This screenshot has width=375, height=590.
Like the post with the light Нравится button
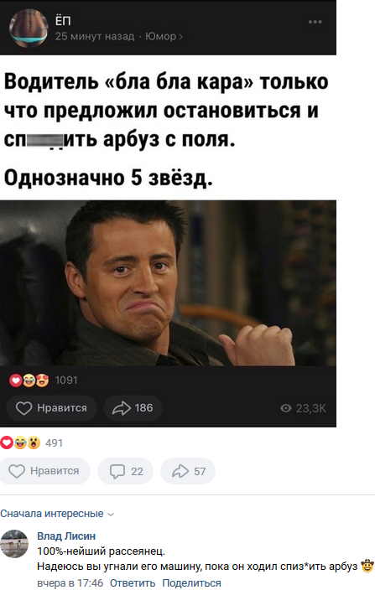[44, 471]
